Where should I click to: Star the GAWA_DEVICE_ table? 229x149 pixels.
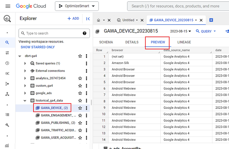click(80, 108)
